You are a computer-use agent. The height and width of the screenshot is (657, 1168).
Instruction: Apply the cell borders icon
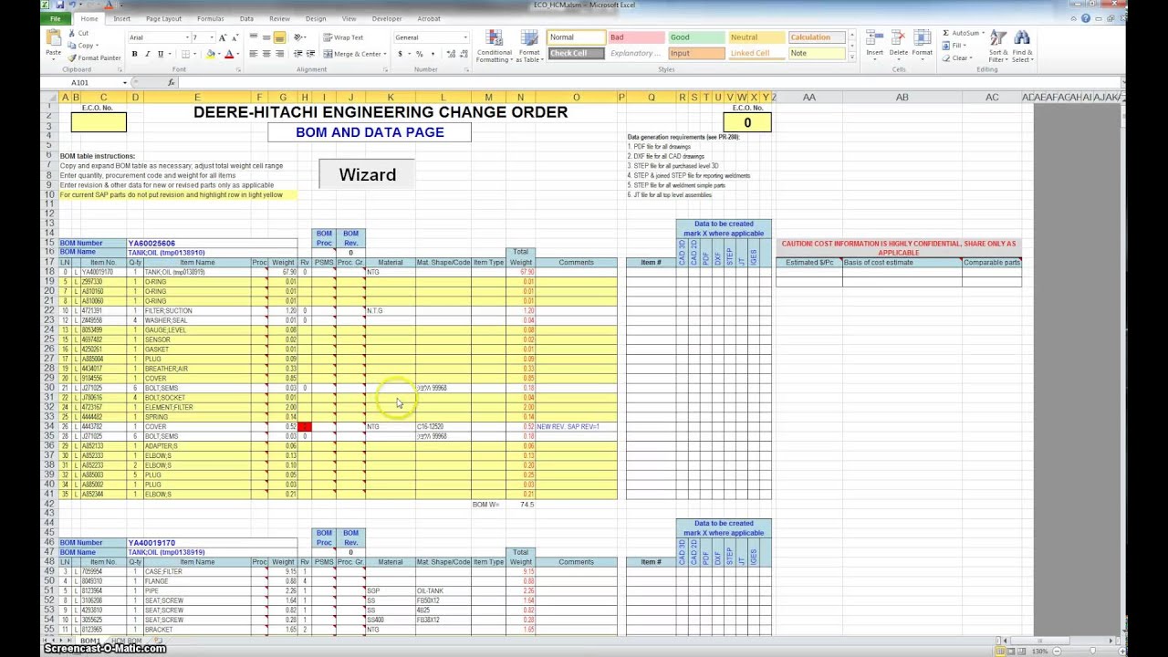(x=185, y=54)
